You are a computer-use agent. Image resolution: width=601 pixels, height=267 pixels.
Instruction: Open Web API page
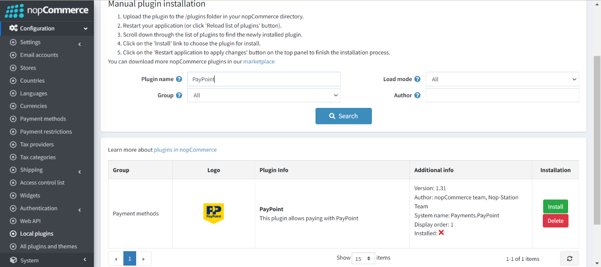tap(31, 221)
